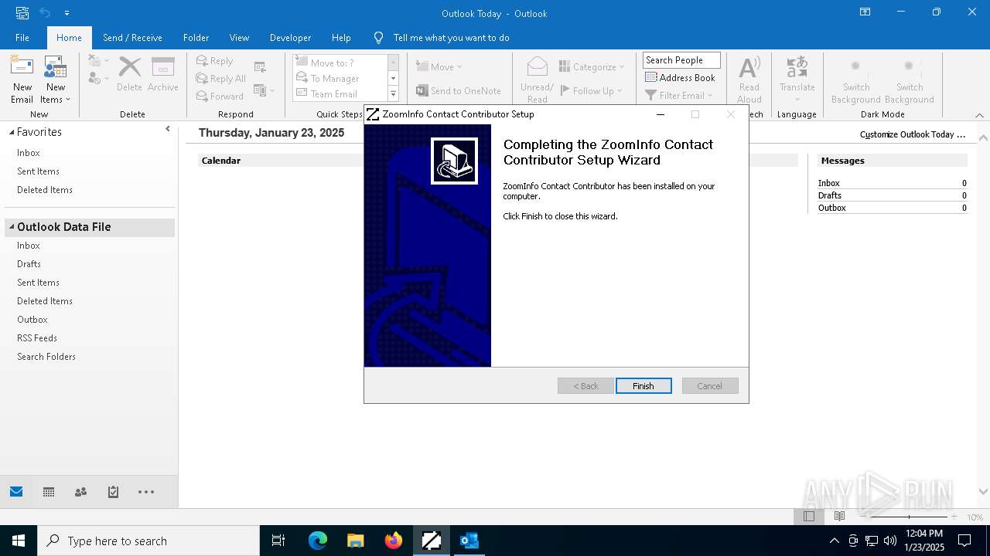Select the 'Move to: ?' quick step
The height and width of the screenshot is (556, 990).
coord(340,63)
